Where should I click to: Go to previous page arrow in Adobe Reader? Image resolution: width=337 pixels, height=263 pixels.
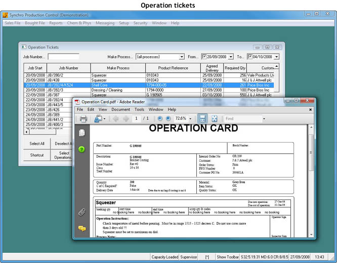(x=116, y=119)
